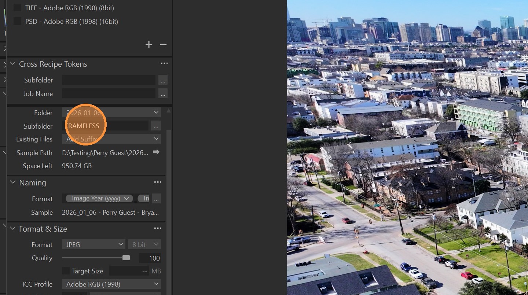528x295 pixels.
Task: Collapse the Naming section
Action: coord(13,182)
